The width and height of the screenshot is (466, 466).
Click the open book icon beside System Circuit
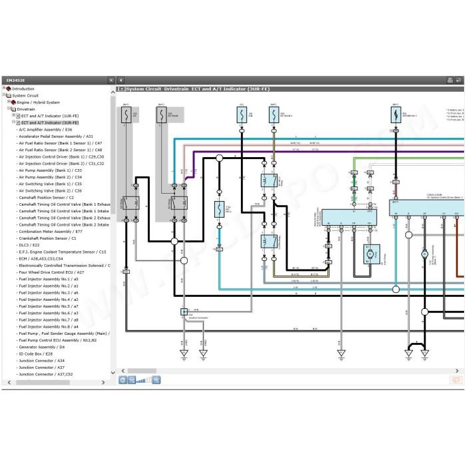click(x=9, y=96)
